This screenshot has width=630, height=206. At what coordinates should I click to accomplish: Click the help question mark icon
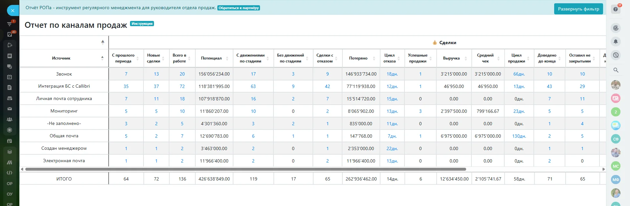tap(616, 9)
